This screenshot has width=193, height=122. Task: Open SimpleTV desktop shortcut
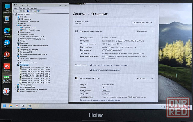pos(6,80)
